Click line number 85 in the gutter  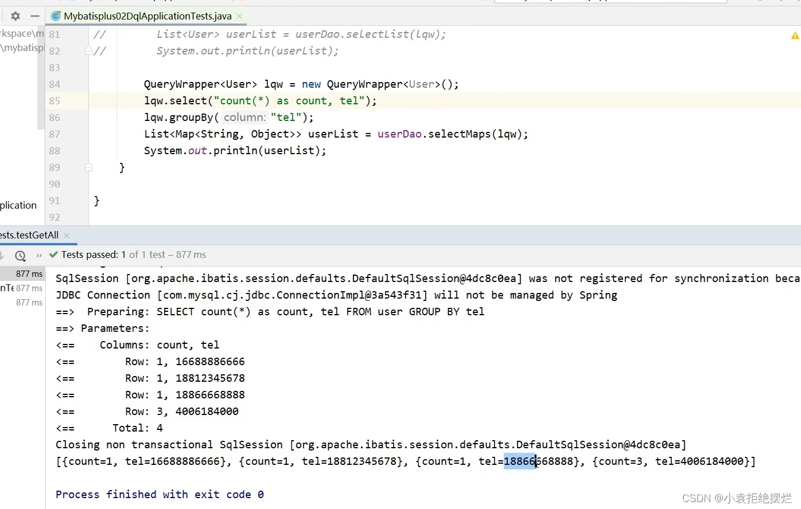point(55,101)
